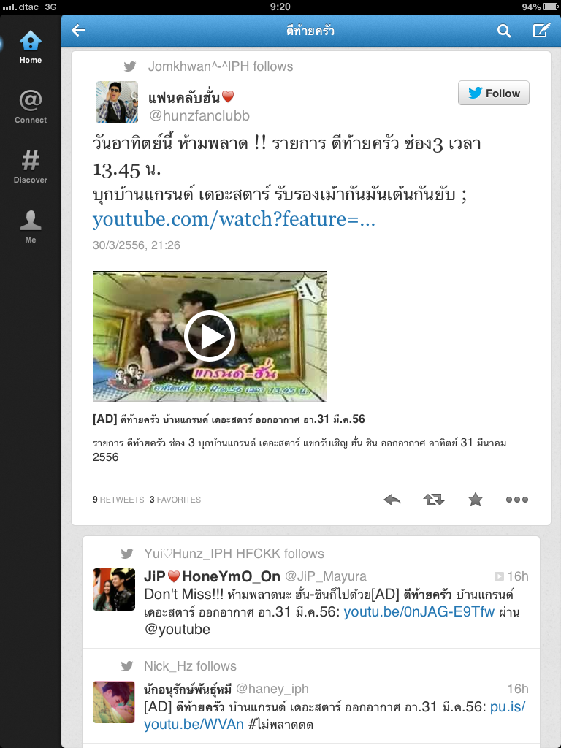This screenshot has height=748, width=561.
Task: Favorite the tweet with the star icon
Action: click(475, 500)
